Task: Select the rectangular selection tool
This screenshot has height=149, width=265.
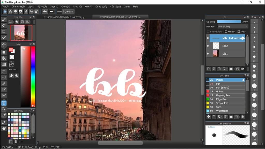Action: pos(4,72)
